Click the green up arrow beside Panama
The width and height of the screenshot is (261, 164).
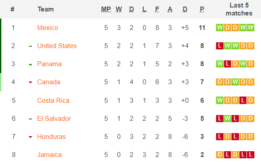[30, 64]
